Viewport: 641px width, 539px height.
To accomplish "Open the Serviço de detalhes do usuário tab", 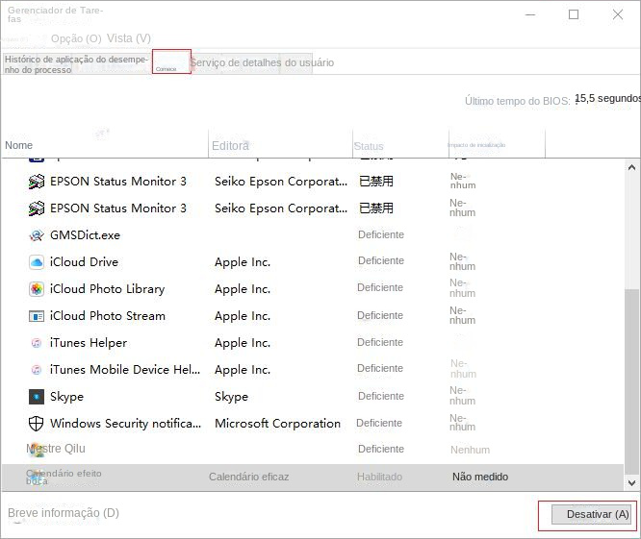I will (262, 62).
